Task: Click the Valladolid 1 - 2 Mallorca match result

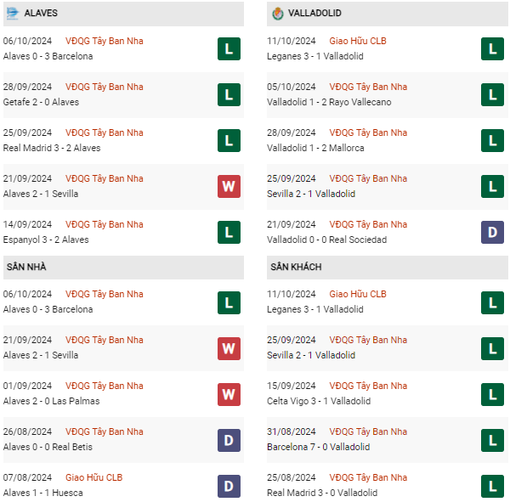Action: [315, 148]
